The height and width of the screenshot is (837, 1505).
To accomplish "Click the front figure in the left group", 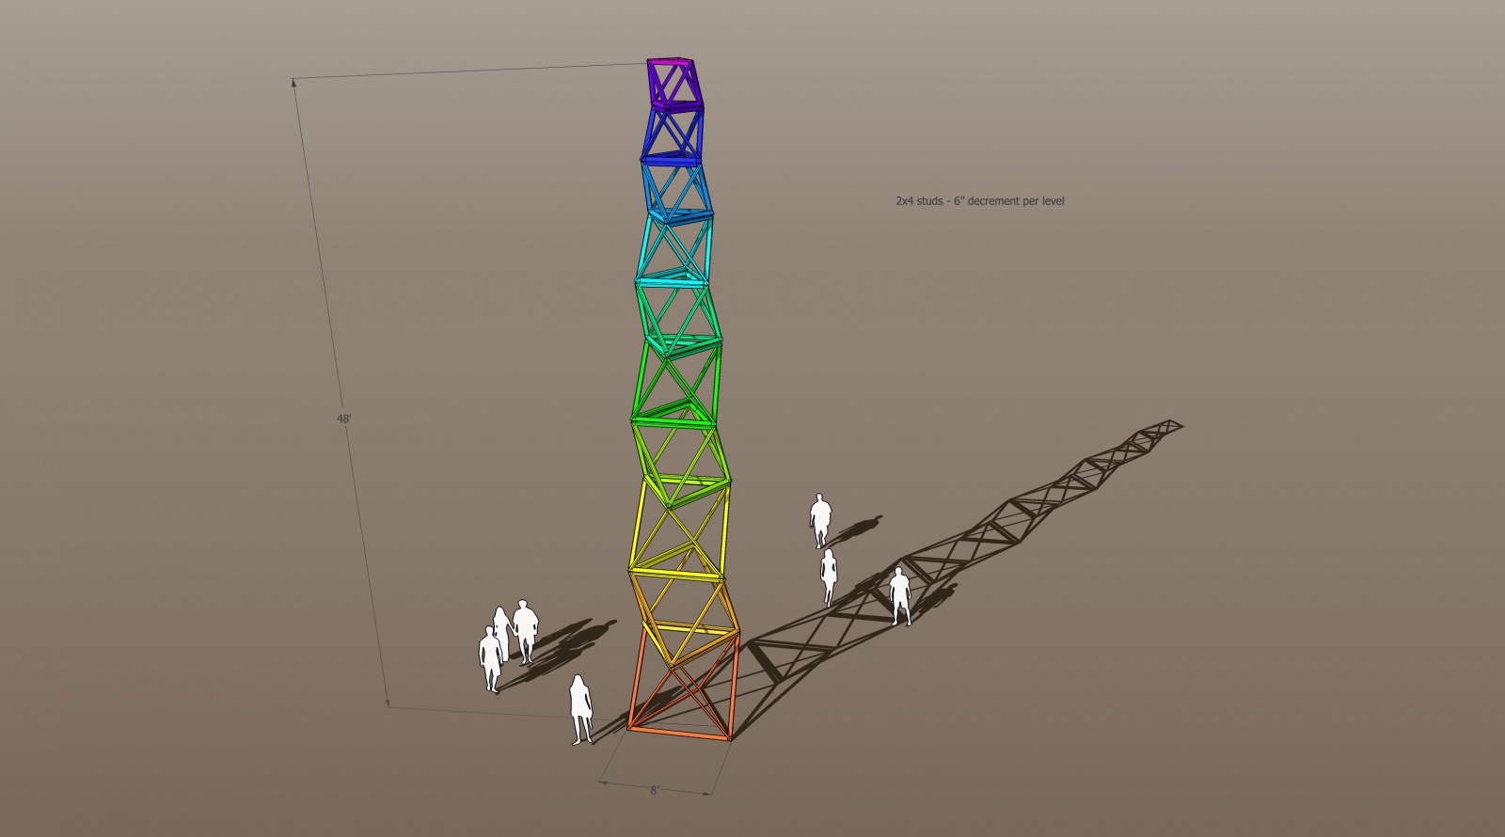I will tap(490, 660).
